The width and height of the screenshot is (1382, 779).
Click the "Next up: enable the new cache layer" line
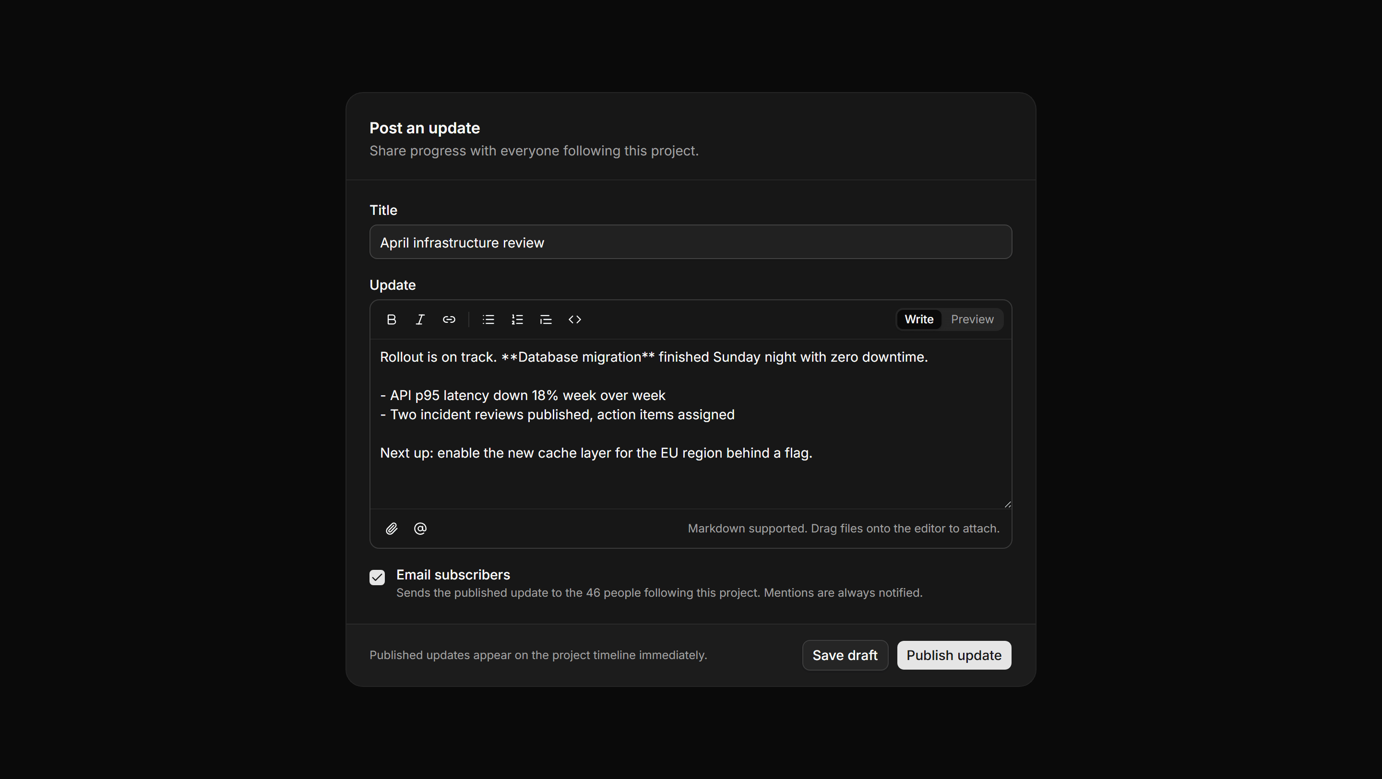(x=596, y=453)
